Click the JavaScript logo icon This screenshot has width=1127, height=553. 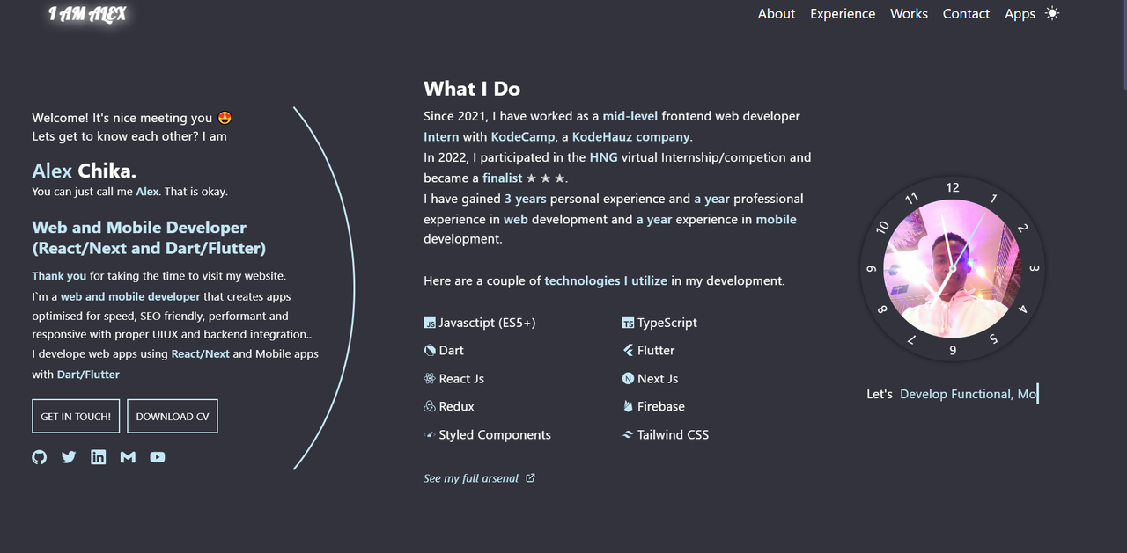tap(430, 323)
